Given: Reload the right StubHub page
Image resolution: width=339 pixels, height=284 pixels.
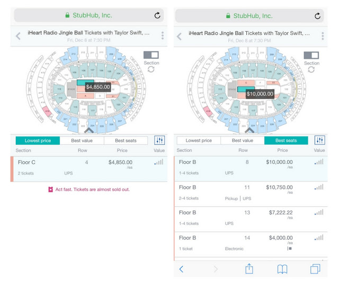Looking at the screenshot, I should click(x=317, y=16).
